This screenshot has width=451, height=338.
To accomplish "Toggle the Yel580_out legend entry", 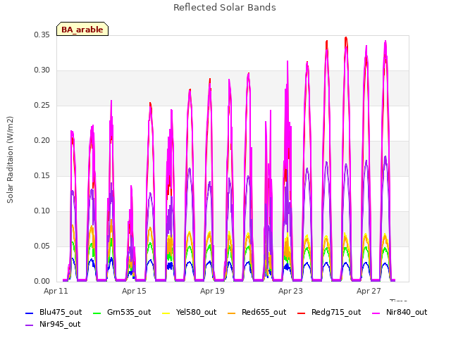I will coord(190,312).
